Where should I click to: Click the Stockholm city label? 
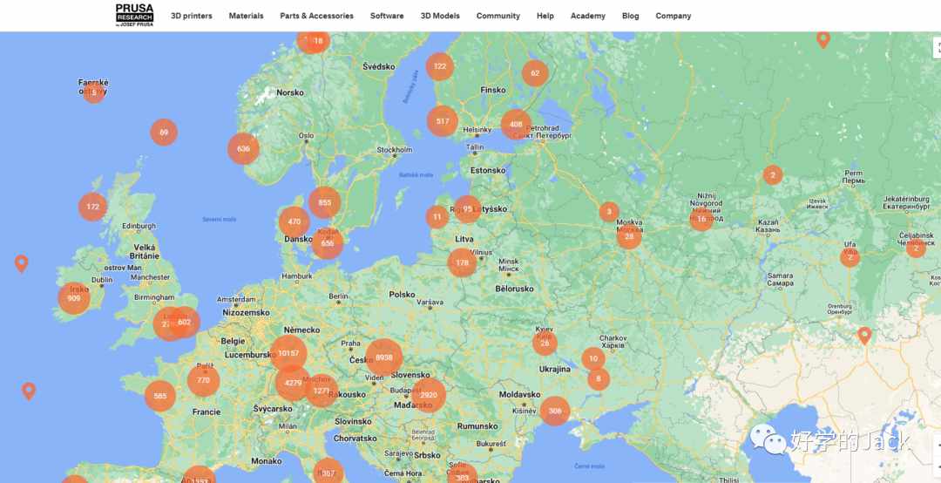pyautogui.click(x=395, y=150)
